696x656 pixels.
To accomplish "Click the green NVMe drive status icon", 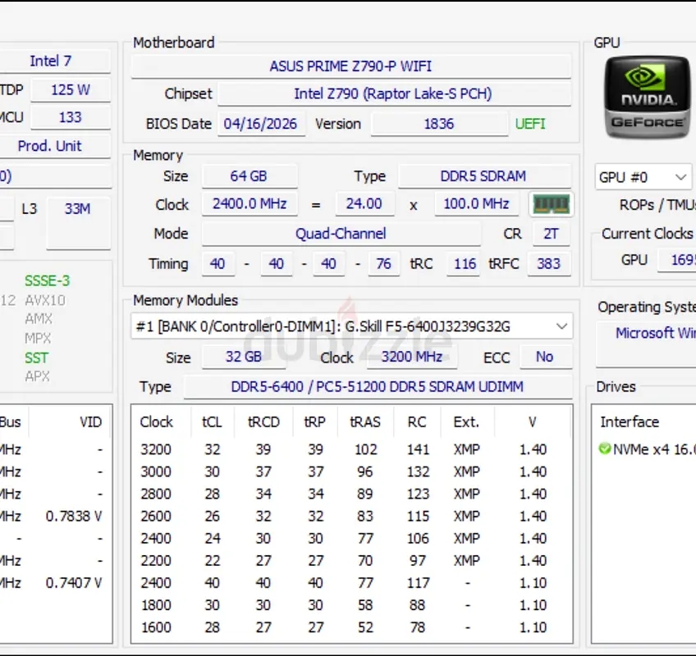I will pos(605,449).
